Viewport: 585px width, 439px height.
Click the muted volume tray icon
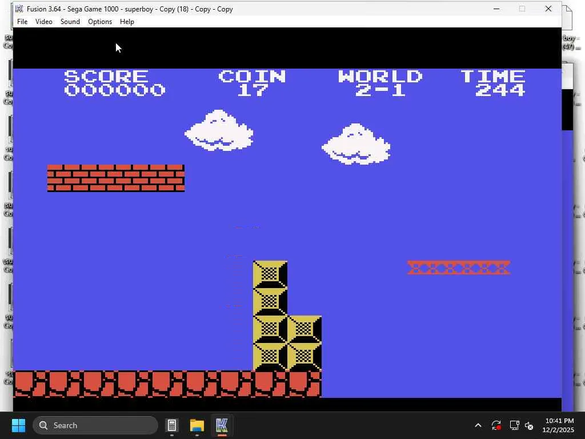[x=529, y=425]
